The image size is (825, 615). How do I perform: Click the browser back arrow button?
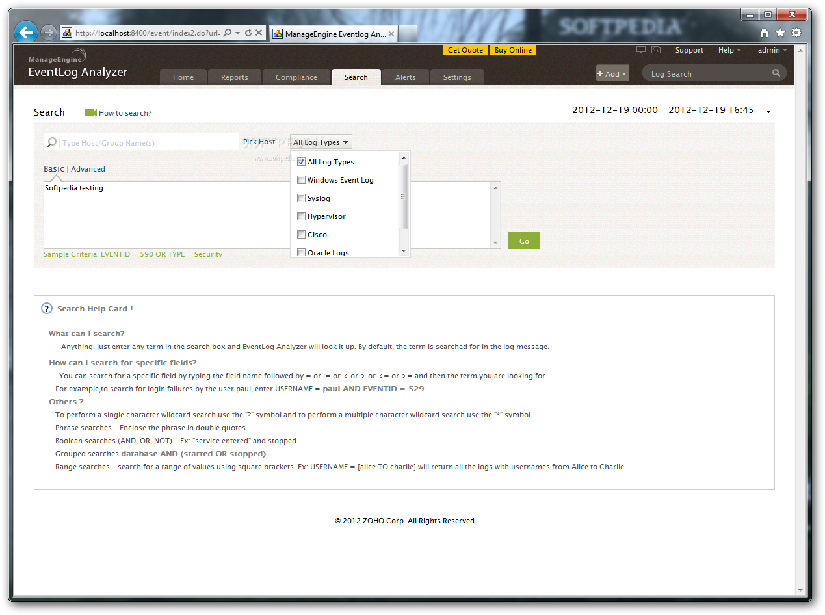26,32
